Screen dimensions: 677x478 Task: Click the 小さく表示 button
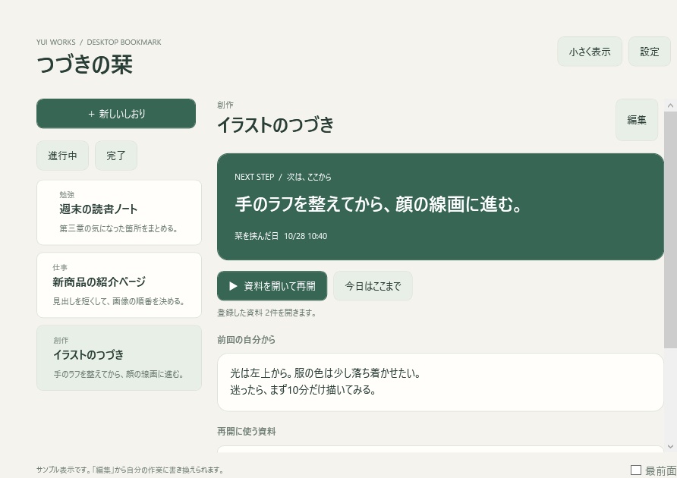point(590,52)
